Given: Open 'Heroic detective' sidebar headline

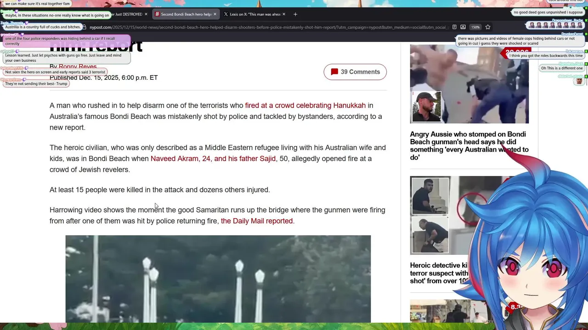Looking at the screenshot, I should pyautogui.click(x=439, y=273).
